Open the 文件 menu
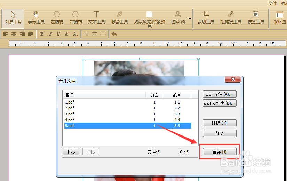 [272, 3]
